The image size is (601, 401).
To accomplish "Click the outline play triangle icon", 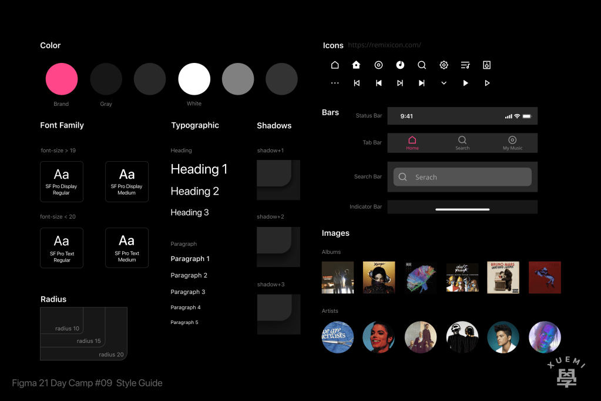I will coord(486,83).
